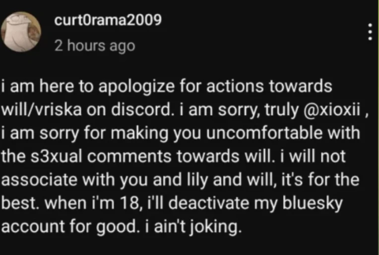Viewport: 379px width, 255px height.
Task: Click the word "apologize" in the comment
Action: click(136, 87)
